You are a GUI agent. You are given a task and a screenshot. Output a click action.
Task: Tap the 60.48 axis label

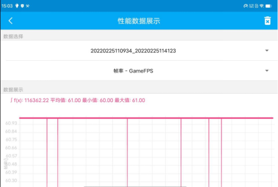tap(12, 164)
